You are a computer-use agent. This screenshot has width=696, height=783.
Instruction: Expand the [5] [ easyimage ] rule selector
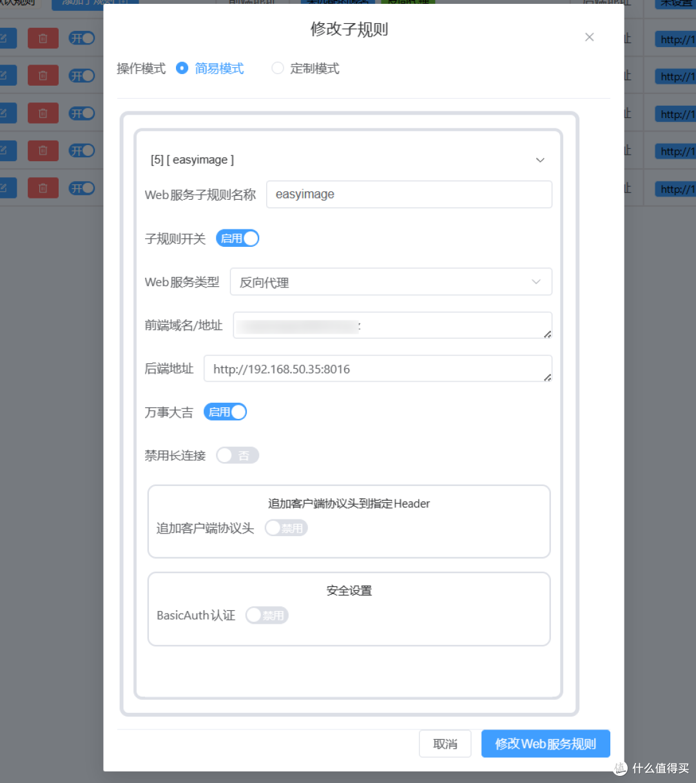[x=540, y=160]
